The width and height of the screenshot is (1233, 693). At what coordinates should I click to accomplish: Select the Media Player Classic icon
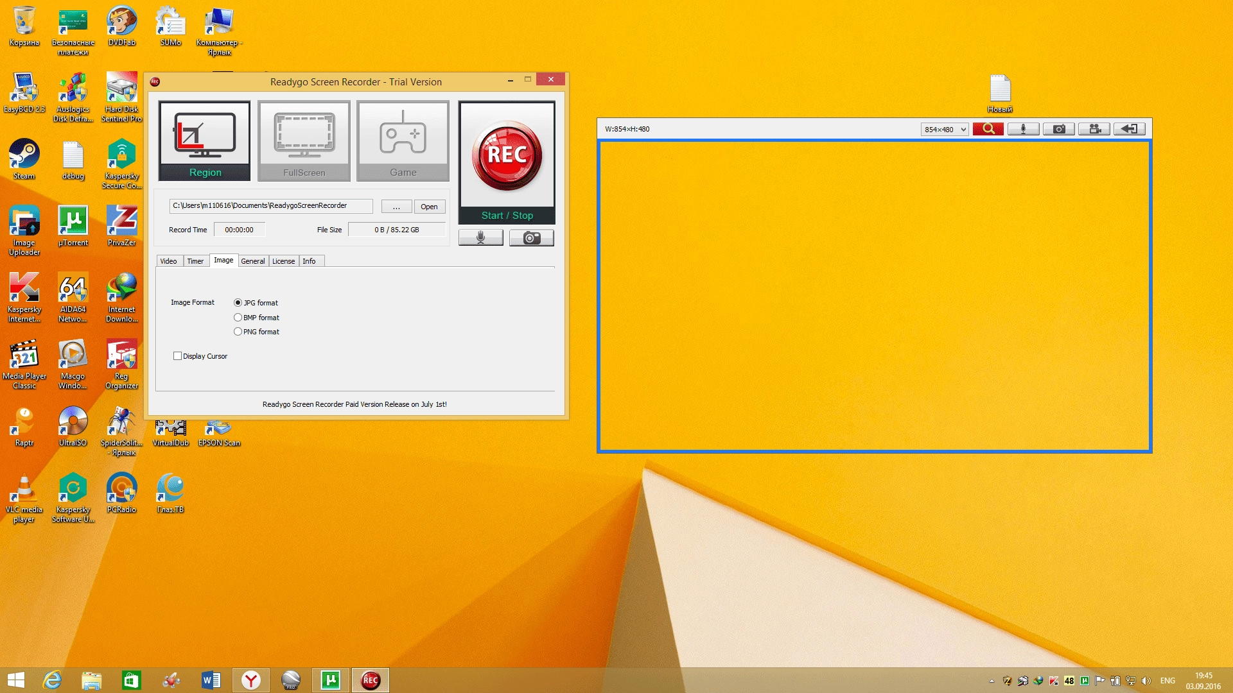[x=24, y=364]
